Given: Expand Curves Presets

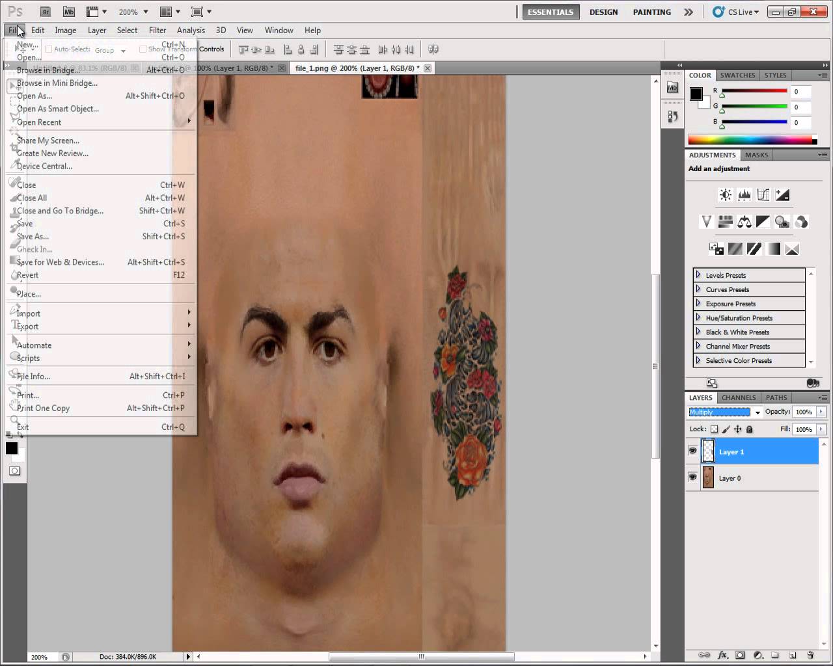Looking at the screenshot, I should coord(698,289).
